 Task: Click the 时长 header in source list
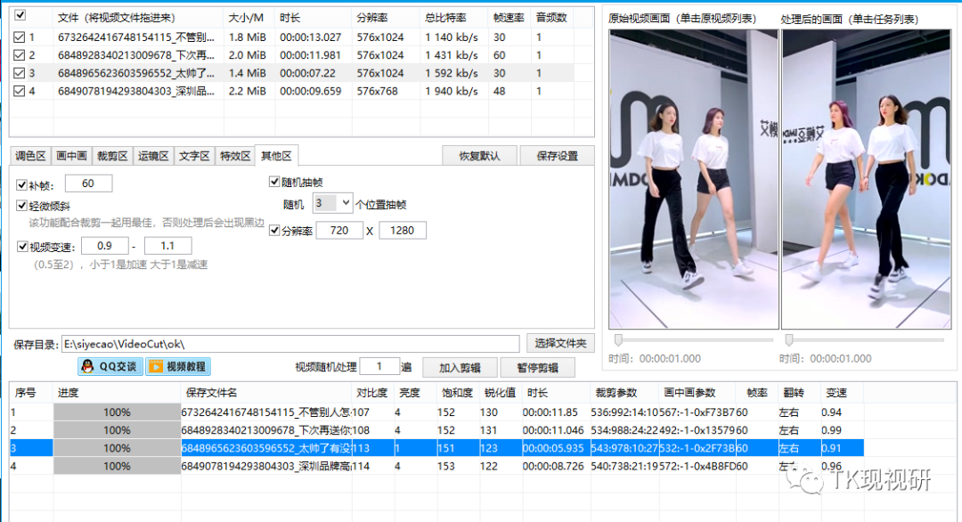click(314, 18)
